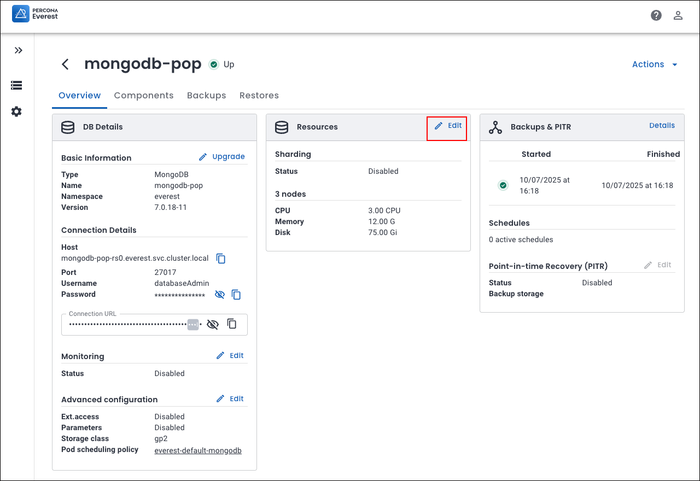Go back using the left arrow

[65, 64]
